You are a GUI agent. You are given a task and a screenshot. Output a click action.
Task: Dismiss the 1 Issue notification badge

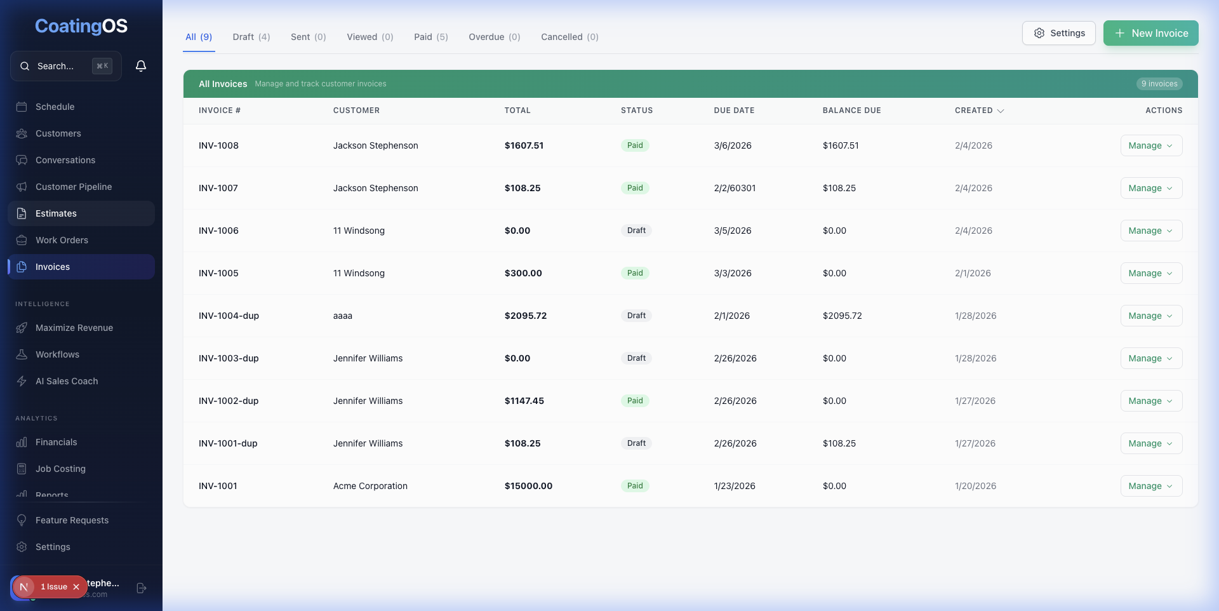(x=76, y=587)
